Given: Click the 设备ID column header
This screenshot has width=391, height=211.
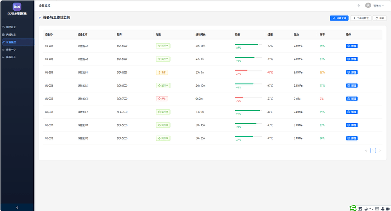Looking at the screenshot, I should [x=49, y=35].
